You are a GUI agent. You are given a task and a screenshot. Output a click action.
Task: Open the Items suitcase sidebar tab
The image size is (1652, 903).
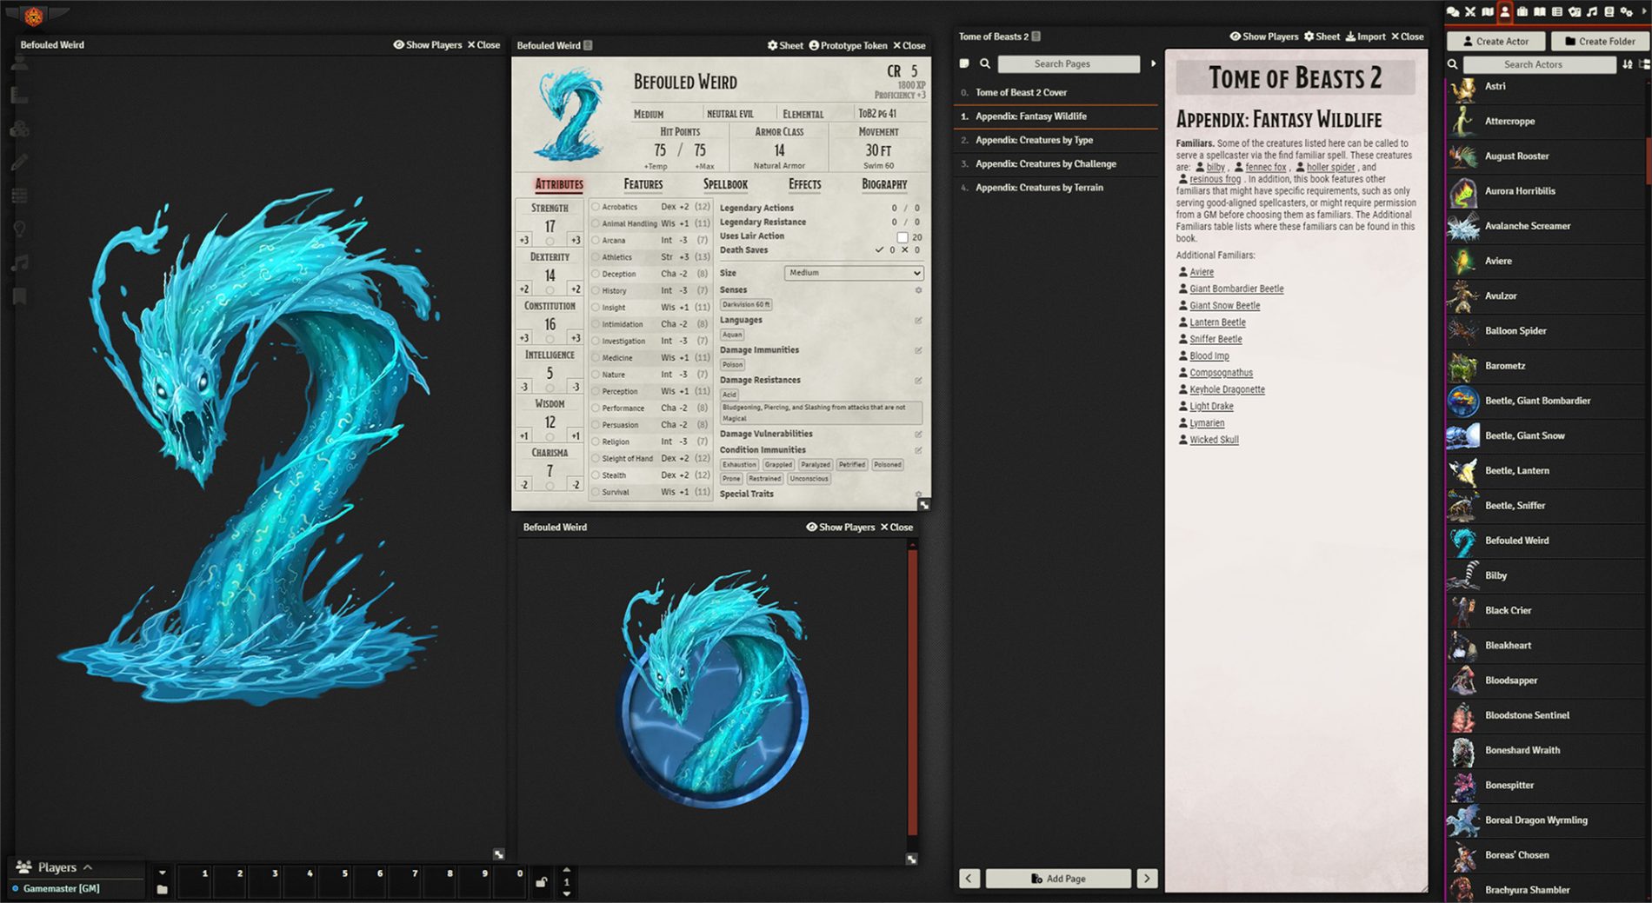(1522, 12)
